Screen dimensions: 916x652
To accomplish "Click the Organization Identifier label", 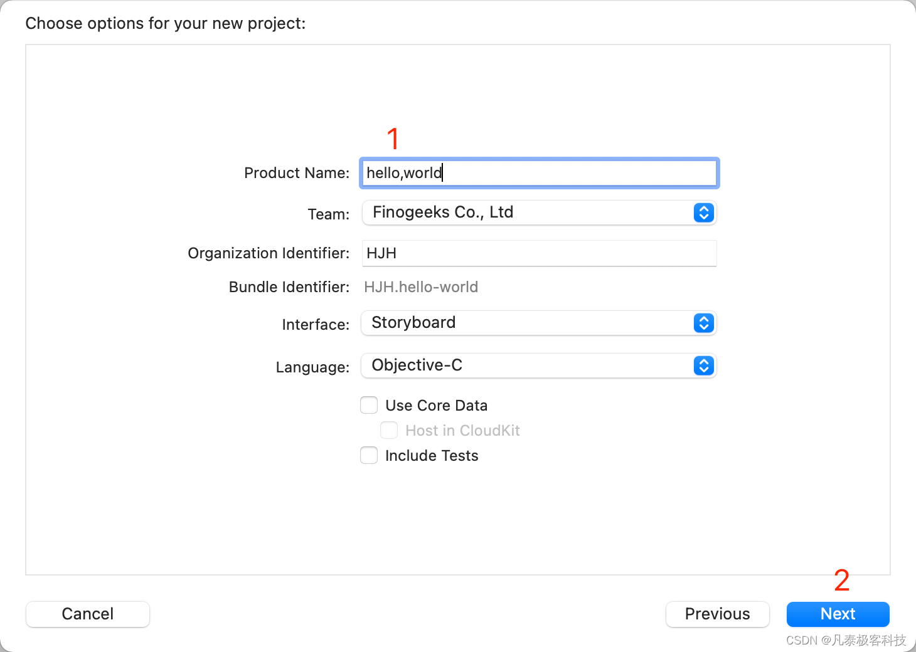I will point(269,253).
